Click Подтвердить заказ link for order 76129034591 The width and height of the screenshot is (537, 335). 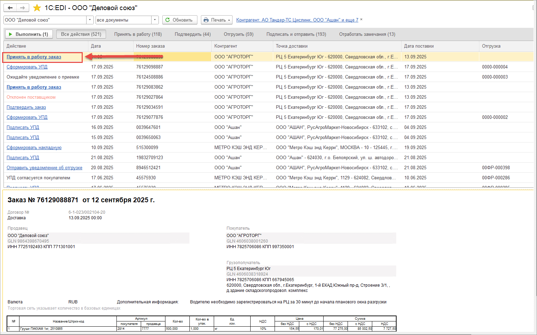26,107
